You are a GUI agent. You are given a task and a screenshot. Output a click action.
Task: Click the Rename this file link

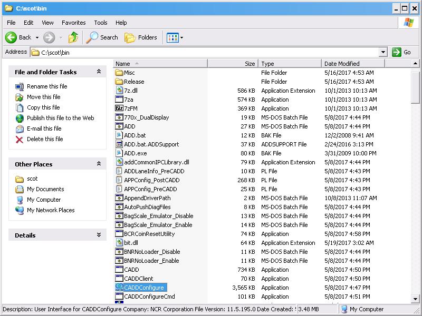tap(47, 86)
